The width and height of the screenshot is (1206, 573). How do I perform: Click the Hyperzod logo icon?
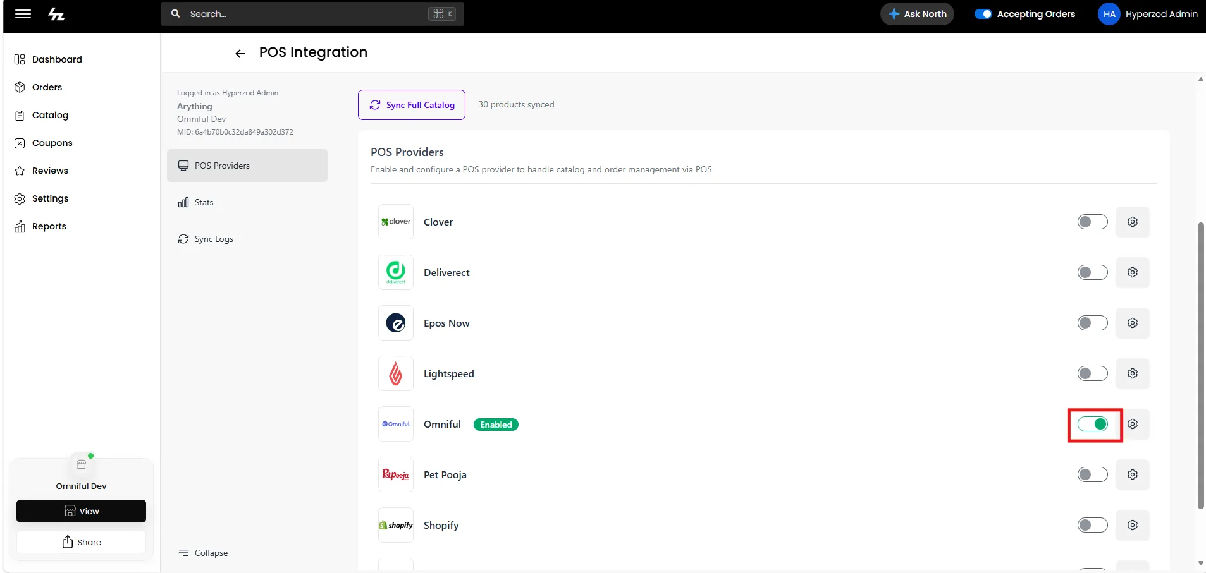[x=57, y=14]
